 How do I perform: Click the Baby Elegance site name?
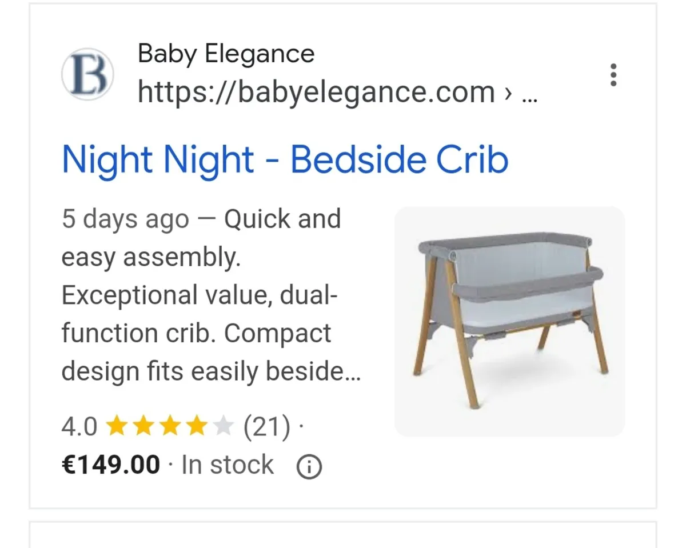226,54
